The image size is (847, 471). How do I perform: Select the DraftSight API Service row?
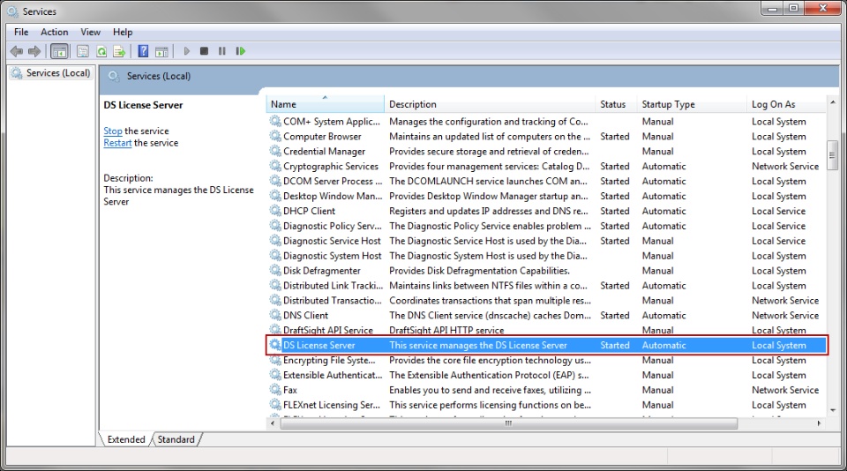click(x=547, y=330)
